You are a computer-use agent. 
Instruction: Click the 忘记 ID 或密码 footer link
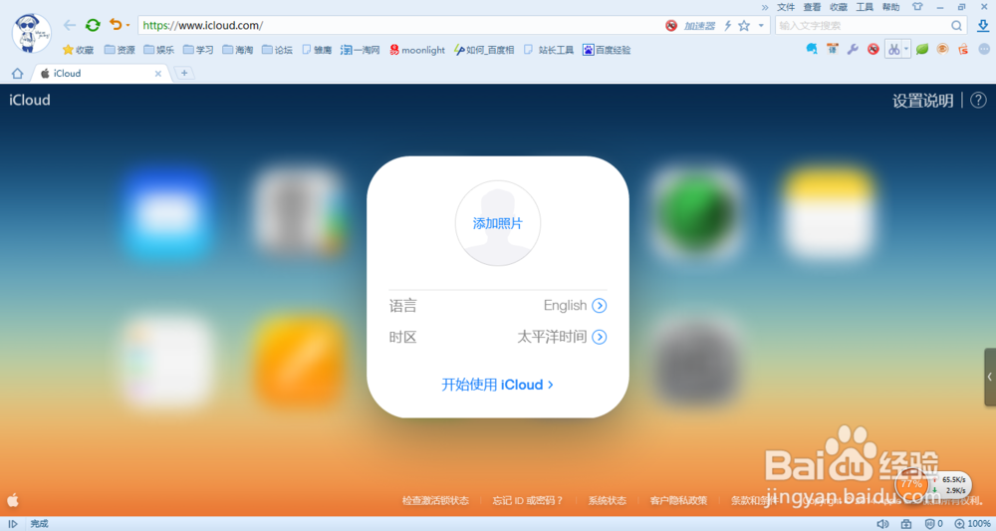pos(528,500)
